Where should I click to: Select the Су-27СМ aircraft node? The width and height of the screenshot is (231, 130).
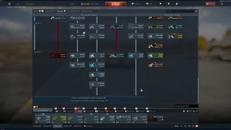point(97,65)
